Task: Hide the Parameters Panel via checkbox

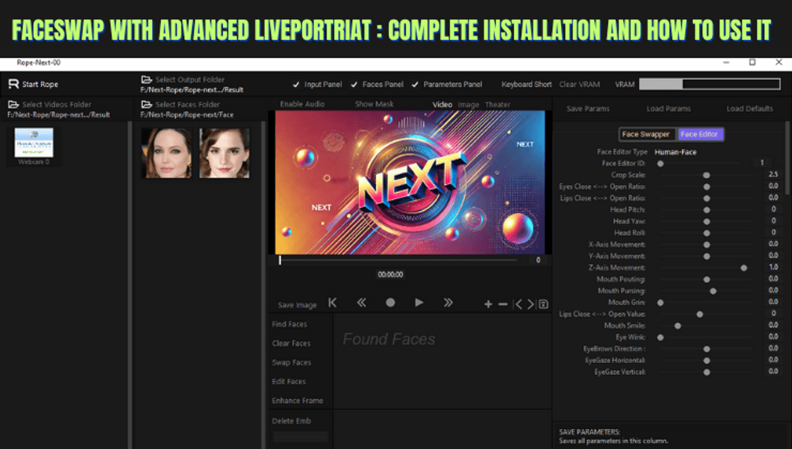Action: [415, 84]
